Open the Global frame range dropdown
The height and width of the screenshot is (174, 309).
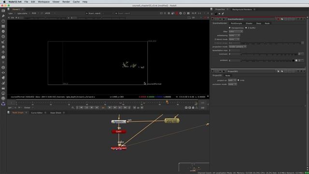pos(29,108)
